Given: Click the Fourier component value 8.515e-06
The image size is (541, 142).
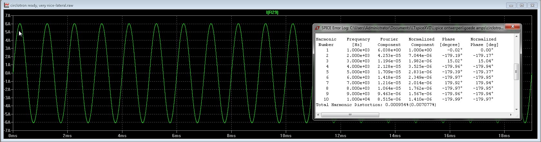Looking at the screenshot, I should [x=389, y=99].
